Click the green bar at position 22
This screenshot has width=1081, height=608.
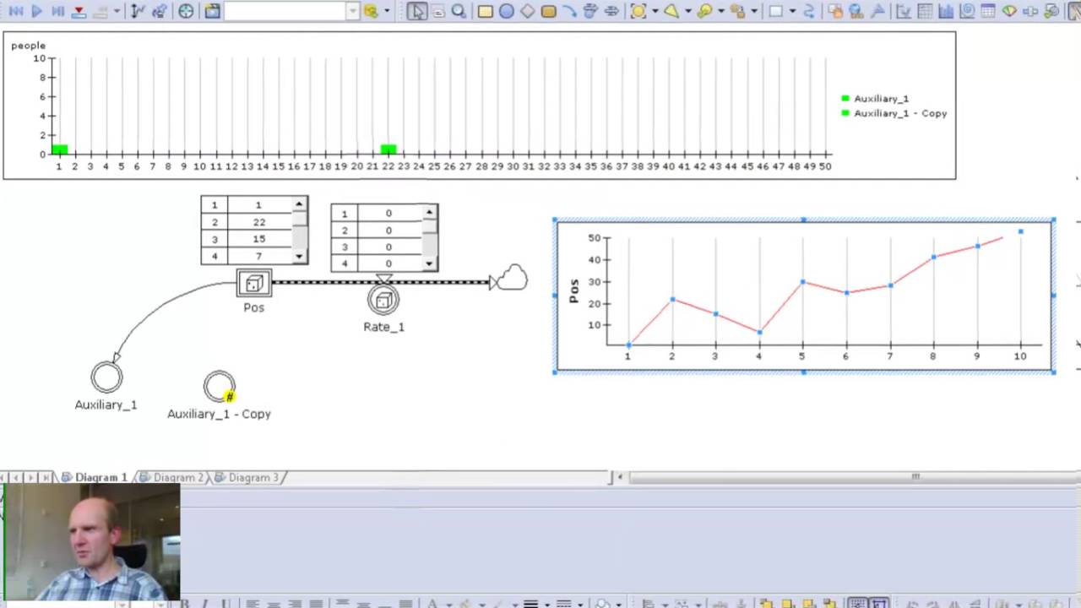[x=388, y=149]
